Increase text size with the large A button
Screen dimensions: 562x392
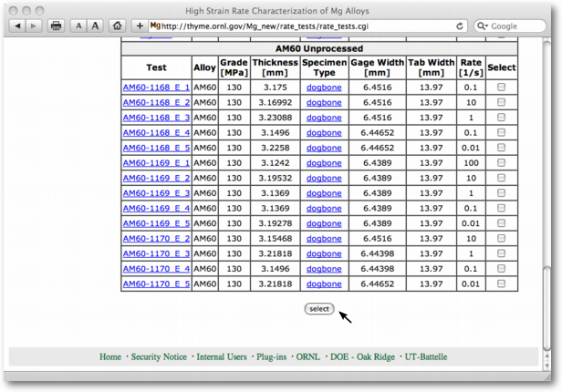94,26
